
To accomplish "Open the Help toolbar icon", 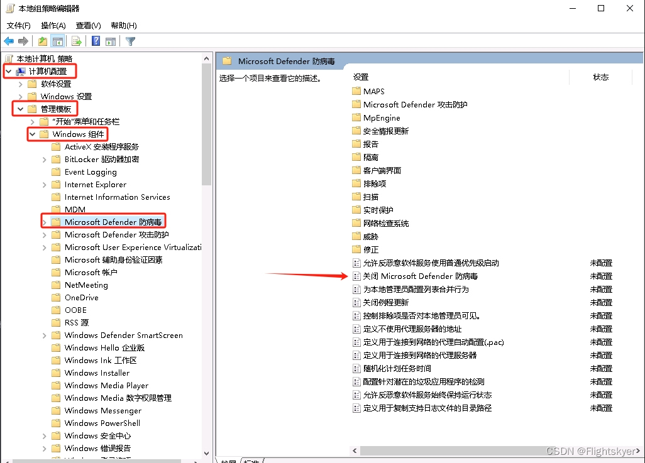I will [x=96, y=41].
